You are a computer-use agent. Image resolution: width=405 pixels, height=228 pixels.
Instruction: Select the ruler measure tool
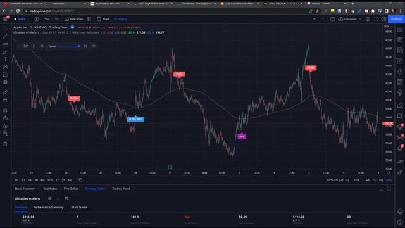click(x=5, y=92)
